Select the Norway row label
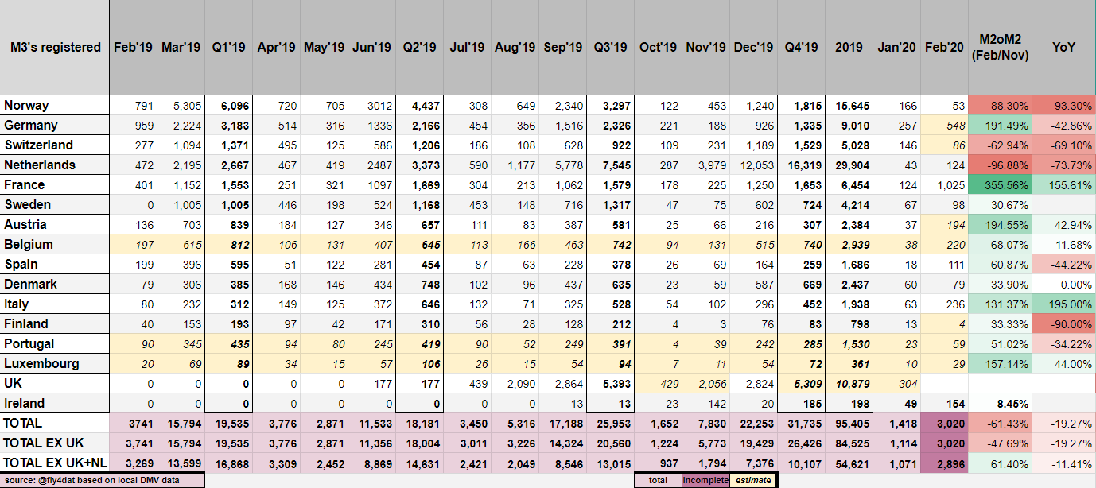1096x488 pixels. (x=55, y=105)
